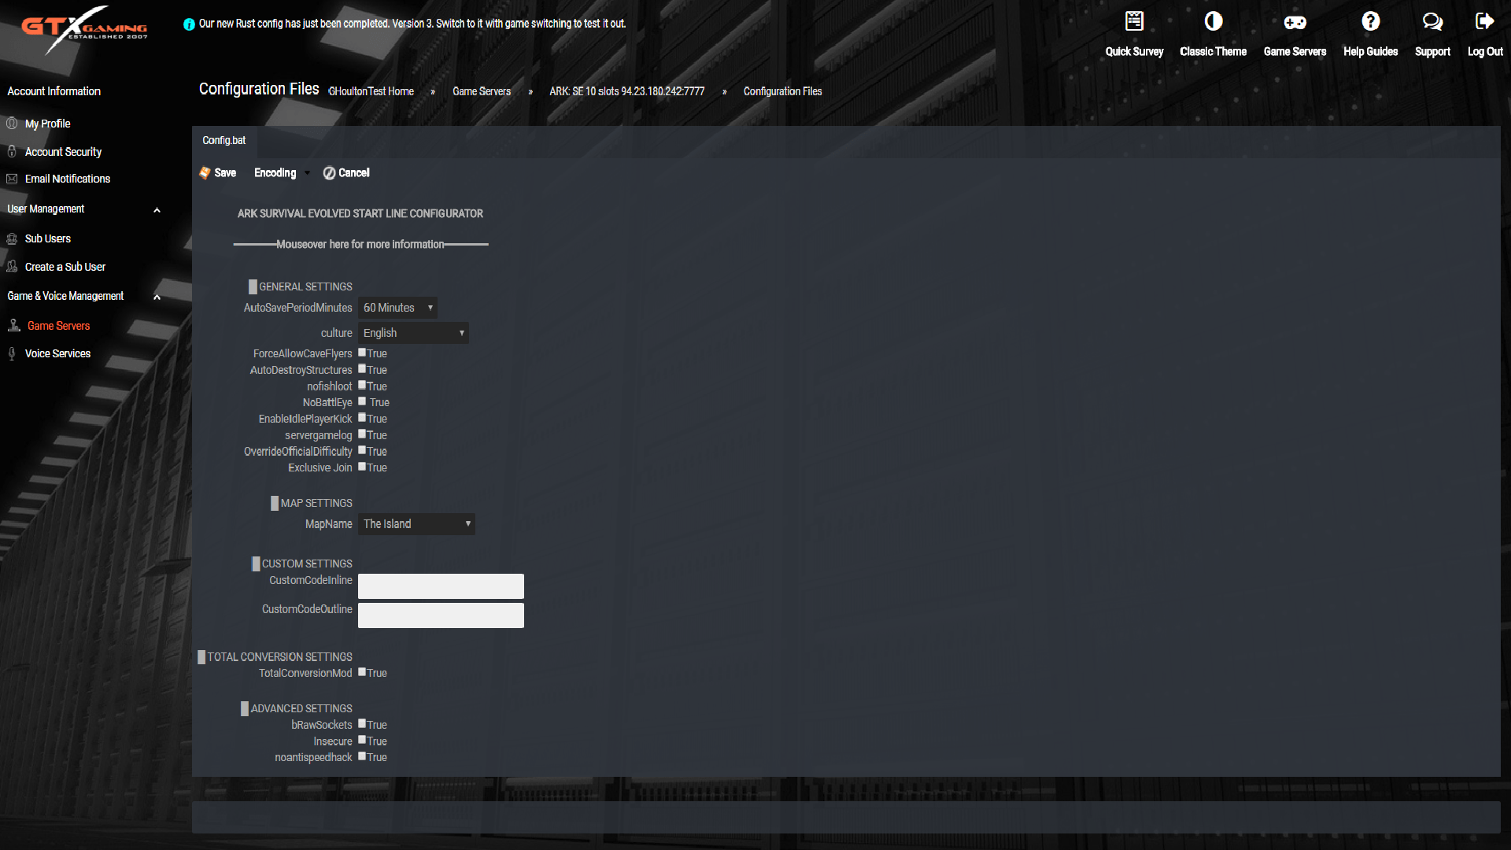The image size is (1511, 850).
Task: Click the Quick Survey icon
Action: click(1134, 20)
